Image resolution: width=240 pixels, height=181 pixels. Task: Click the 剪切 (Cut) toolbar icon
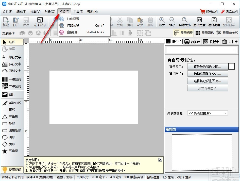point(120,22)
